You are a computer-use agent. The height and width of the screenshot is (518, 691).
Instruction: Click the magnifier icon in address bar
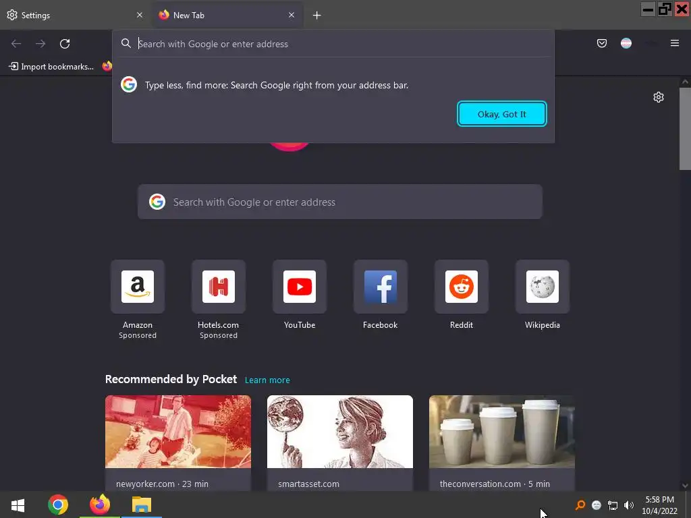click(x=126, y=43)
